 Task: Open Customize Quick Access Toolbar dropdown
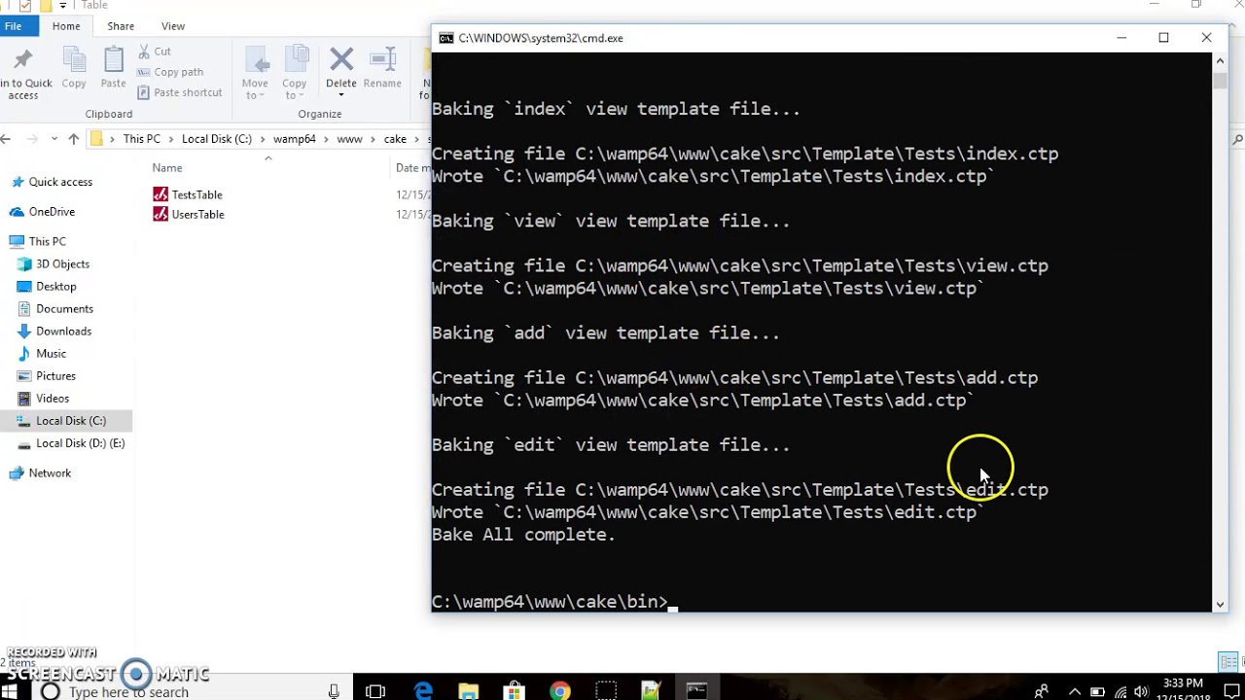click(64, 6)
